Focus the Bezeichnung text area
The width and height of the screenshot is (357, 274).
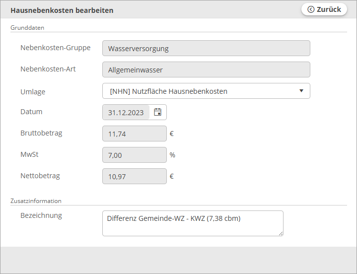[x=192, y=223]
